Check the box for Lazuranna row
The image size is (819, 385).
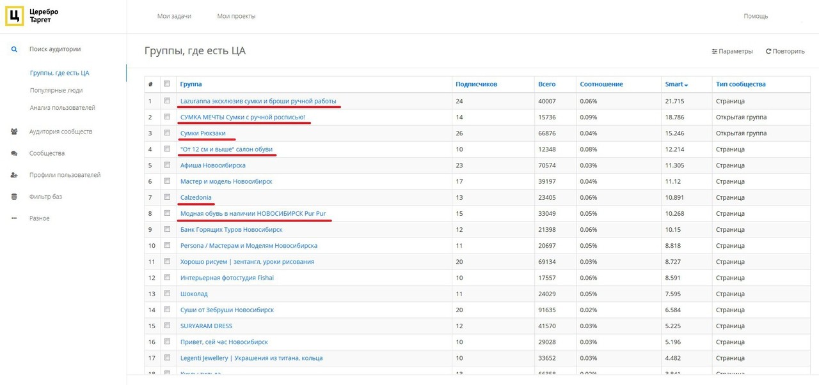[167, 100]
